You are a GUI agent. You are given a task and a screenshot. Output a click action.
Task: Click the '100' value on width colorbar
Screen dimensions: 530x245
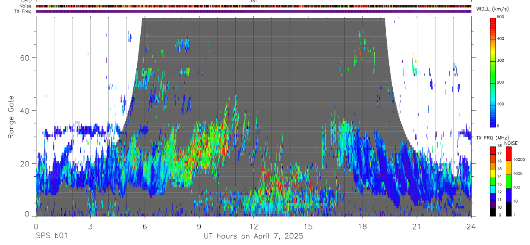[501, 104]
